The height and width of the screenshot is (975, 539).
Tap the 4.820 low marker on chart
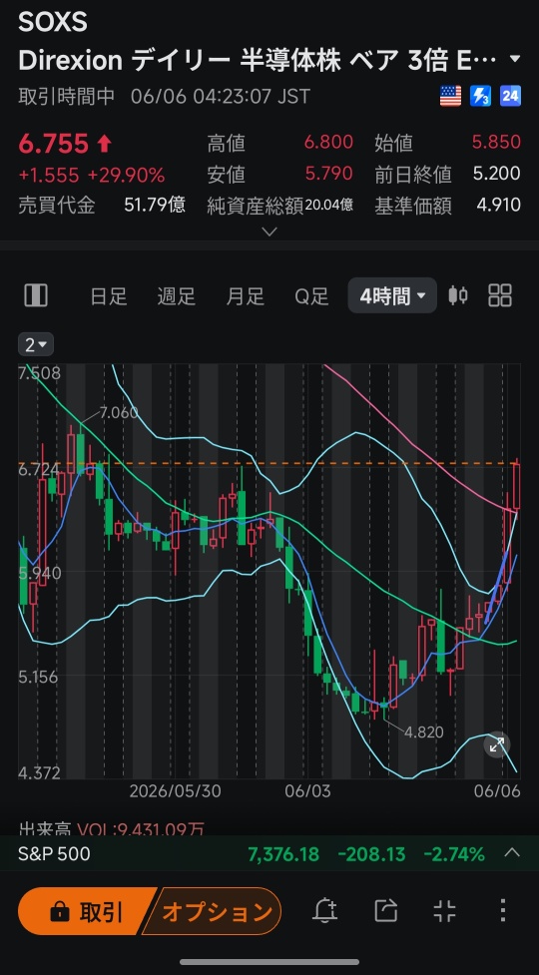pyautogui.click(x=424, y=731)
